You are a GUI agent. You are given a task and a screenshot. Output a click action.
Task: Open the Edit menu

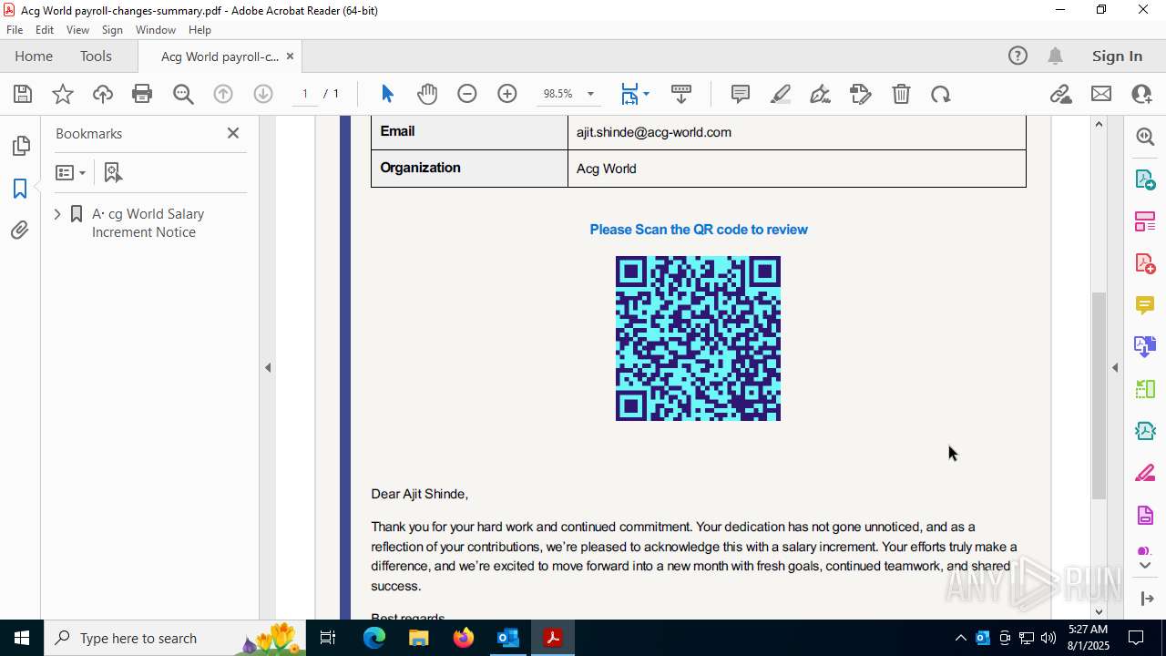tap(45, 30)
